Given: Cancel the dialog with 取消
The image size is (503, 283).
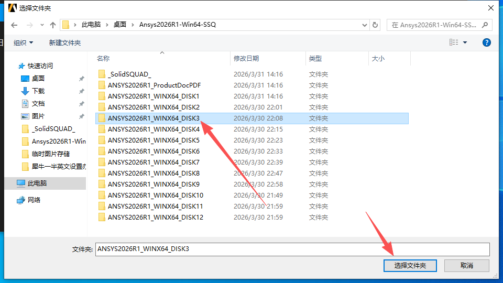Looking at the screenshot, I should coord(467,266).
